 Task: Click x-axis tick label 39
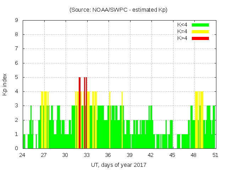(x=129, y=155)
